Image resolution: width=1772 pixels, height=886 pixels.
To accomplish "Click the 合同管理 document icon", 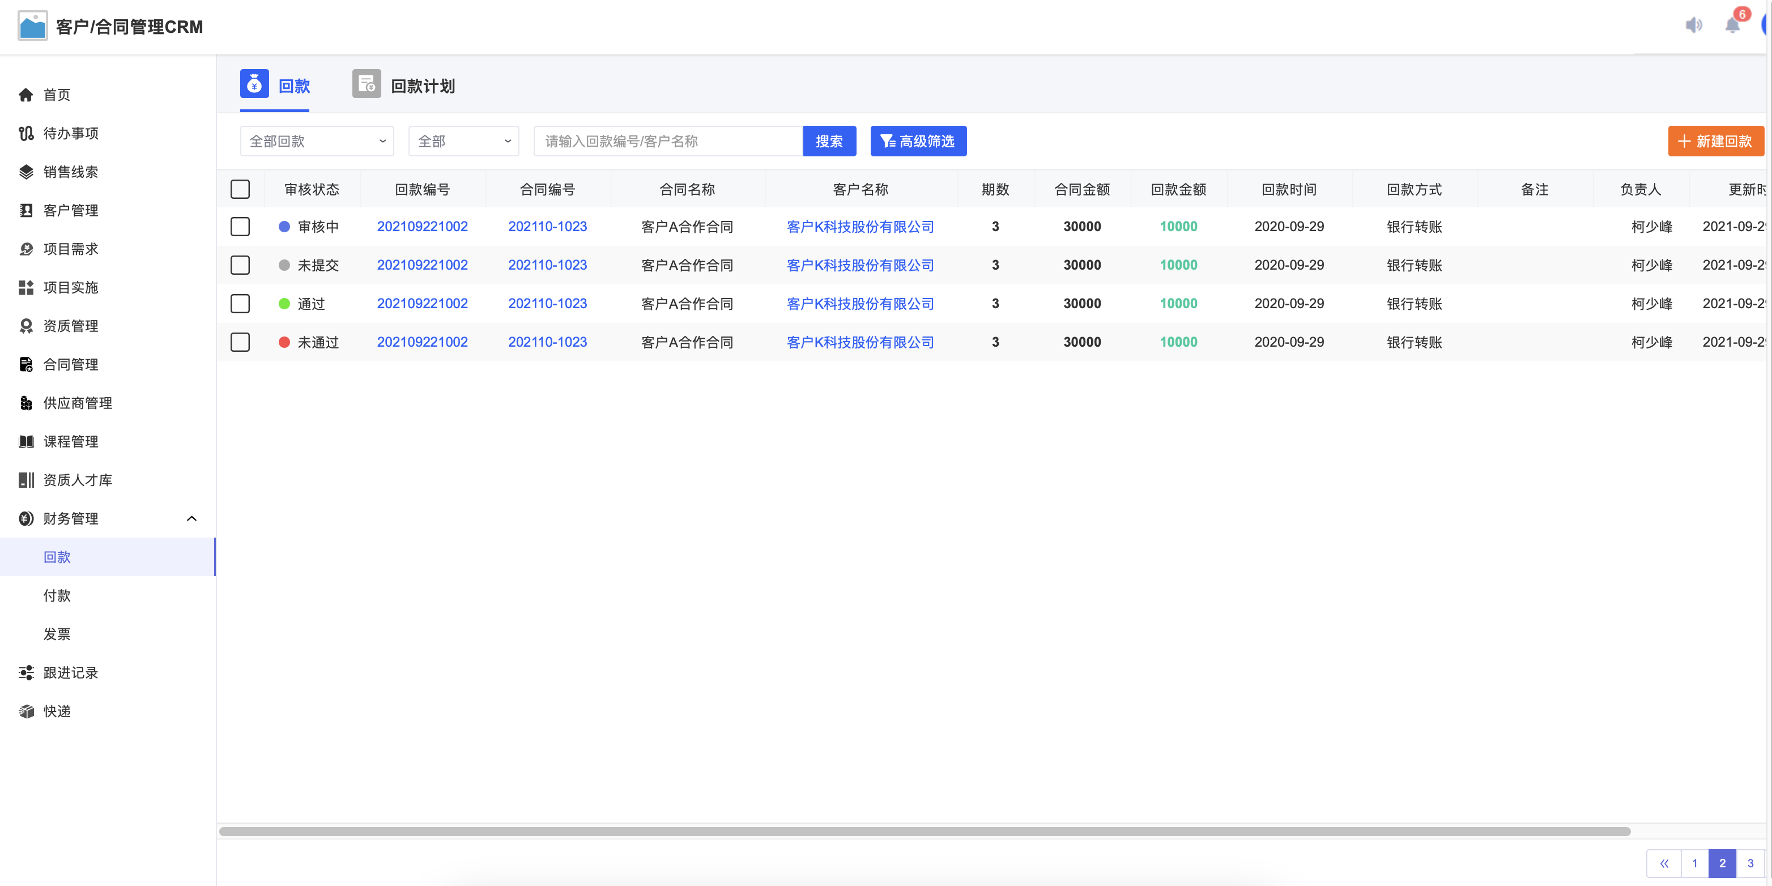I will tap(26, 365).
